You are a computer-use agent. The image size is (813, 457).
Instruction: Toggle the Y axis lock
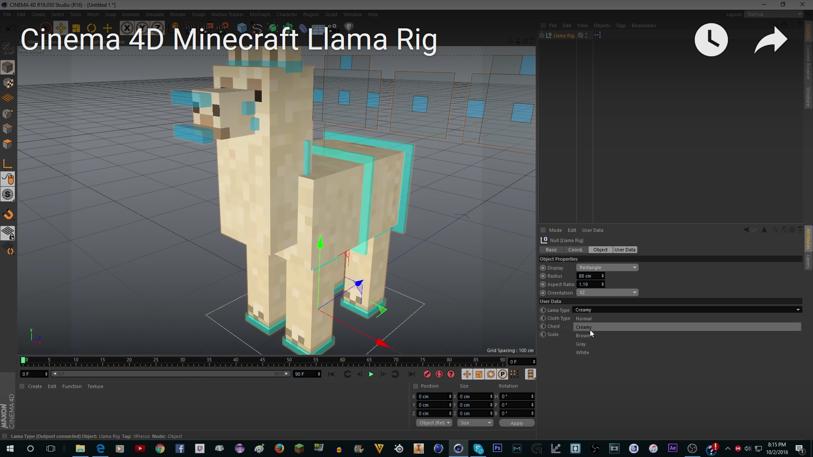[x=142, y=28]
